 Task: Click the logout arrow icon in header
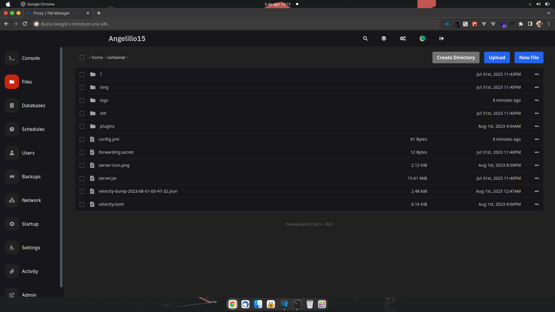click(441, 38)
